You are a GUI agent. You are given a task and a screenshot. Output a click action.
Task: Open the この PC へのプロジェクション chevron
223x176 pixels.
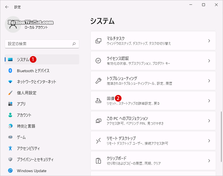[x=209, y=121]
